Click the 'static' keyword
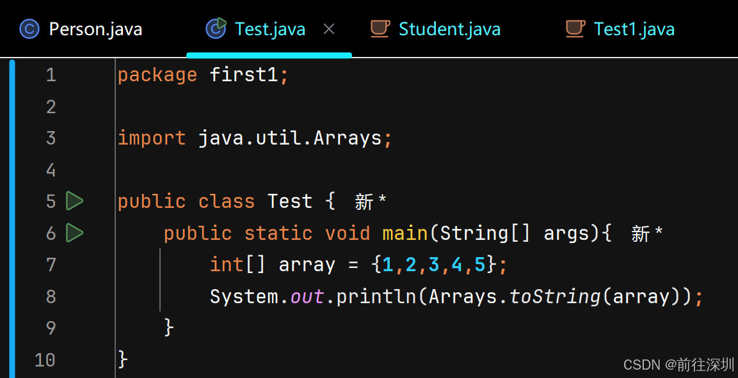 point(278,233)
